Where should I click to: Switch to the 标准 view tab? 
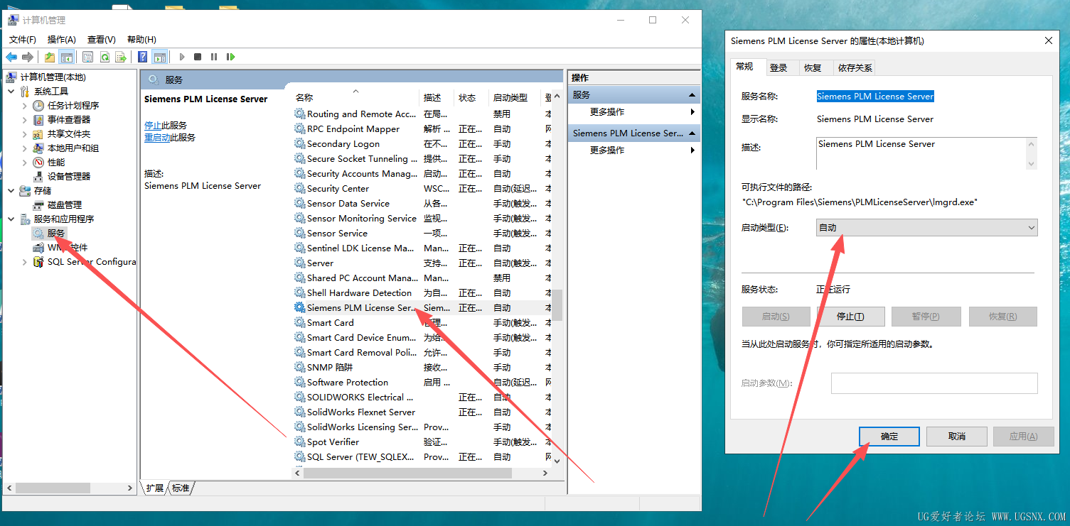click(181, 488)
